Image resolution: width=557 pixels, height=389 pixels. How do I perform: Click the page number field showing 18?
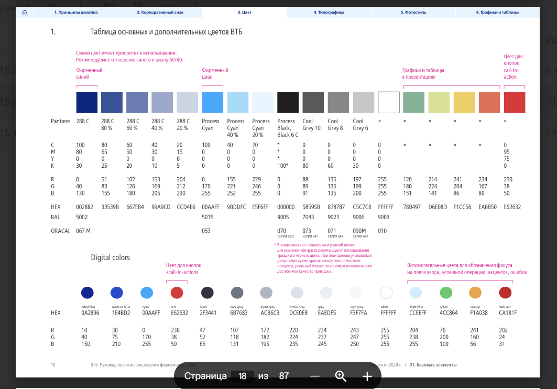242,376
